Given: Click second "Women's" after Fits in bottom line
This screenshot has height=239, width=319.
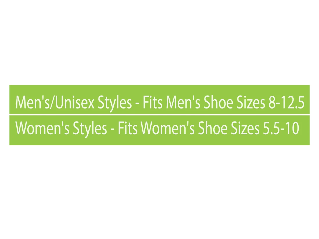Looking at the screenshot, I should pyautogui.click(x=168, y=128).
